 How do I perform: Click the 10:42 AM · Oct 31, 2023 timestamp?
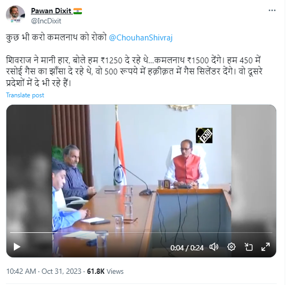tap(44, 271)
